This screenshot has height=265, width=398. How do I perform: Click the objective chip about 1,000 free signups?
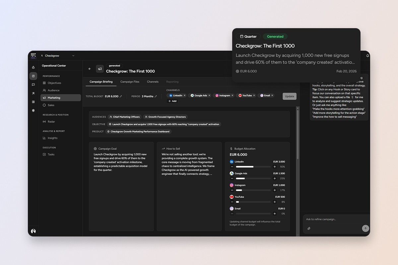[x=164, y=124]
